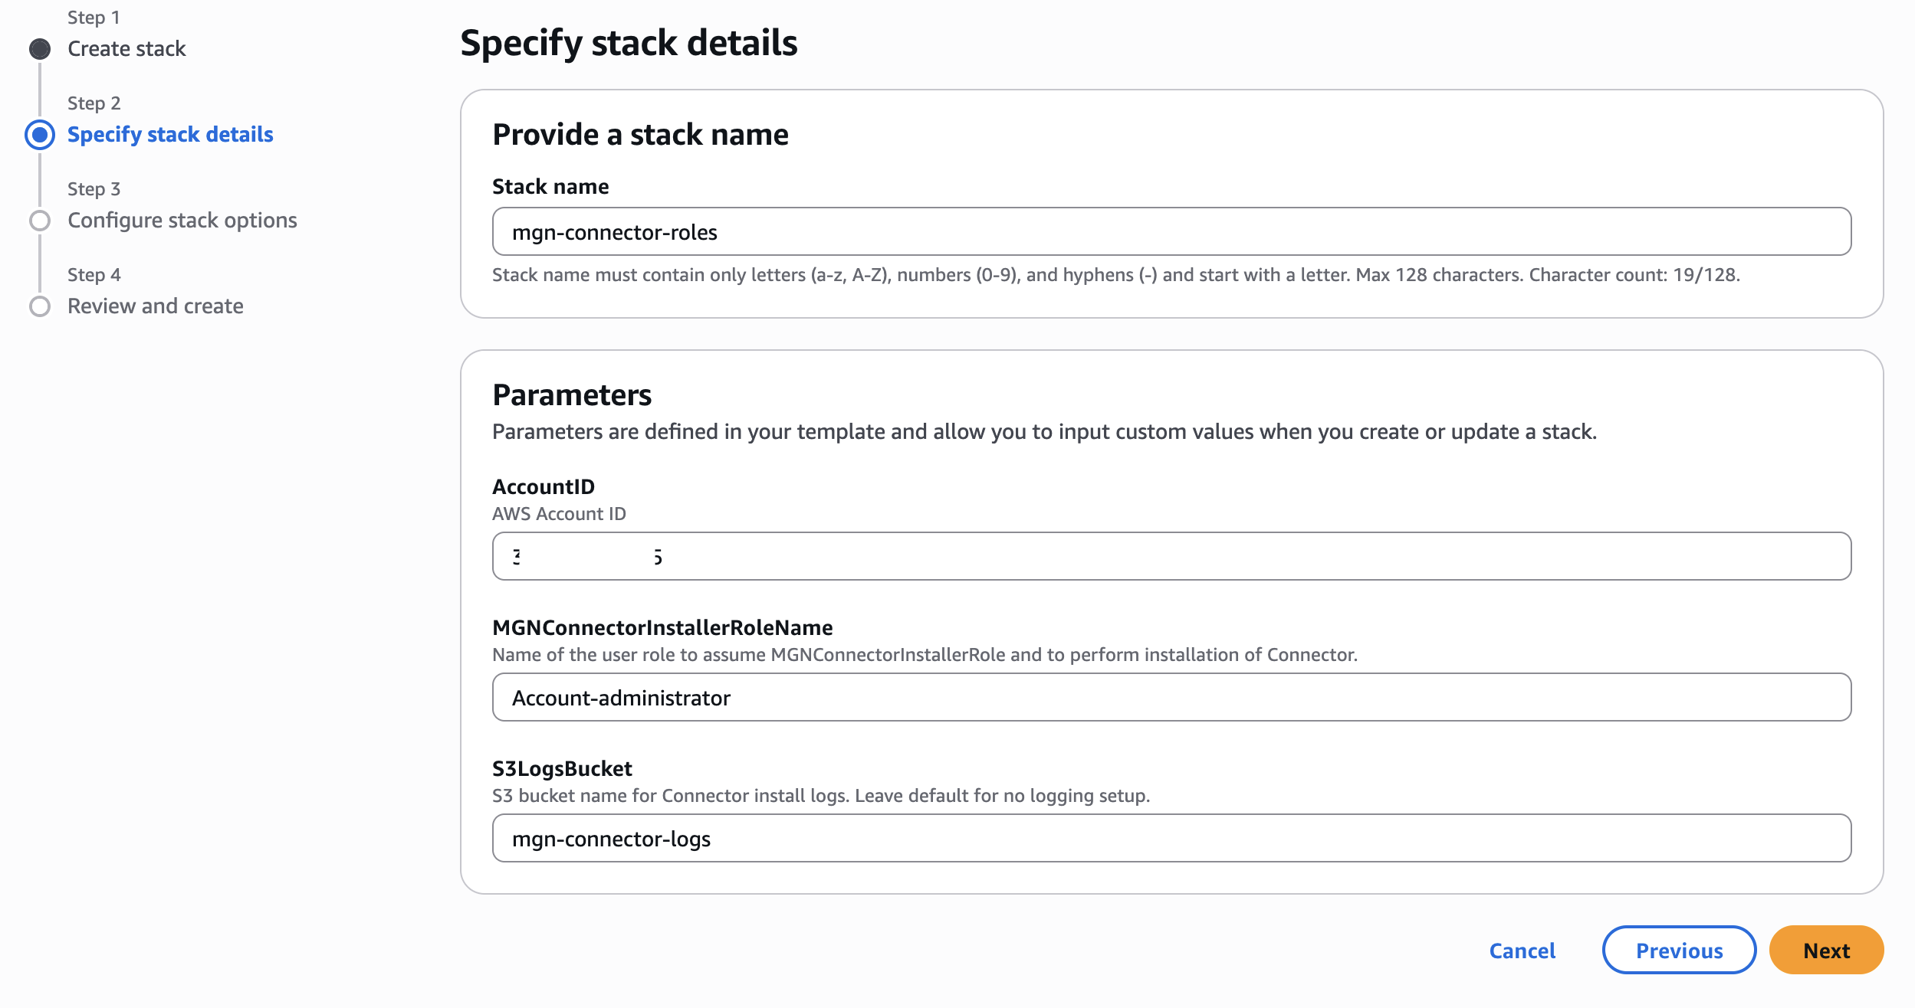Open the Create stack step
Viewport: 1915px width, 1008px height.
(x=126, y=48)
